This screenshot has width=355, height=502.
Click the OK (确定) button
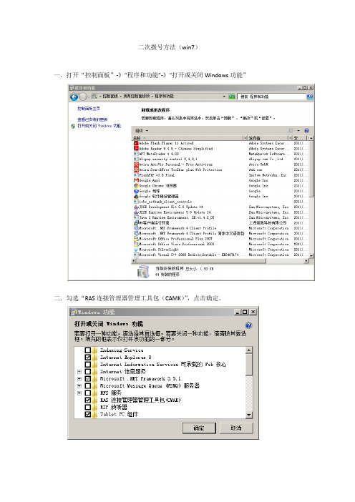199,428
